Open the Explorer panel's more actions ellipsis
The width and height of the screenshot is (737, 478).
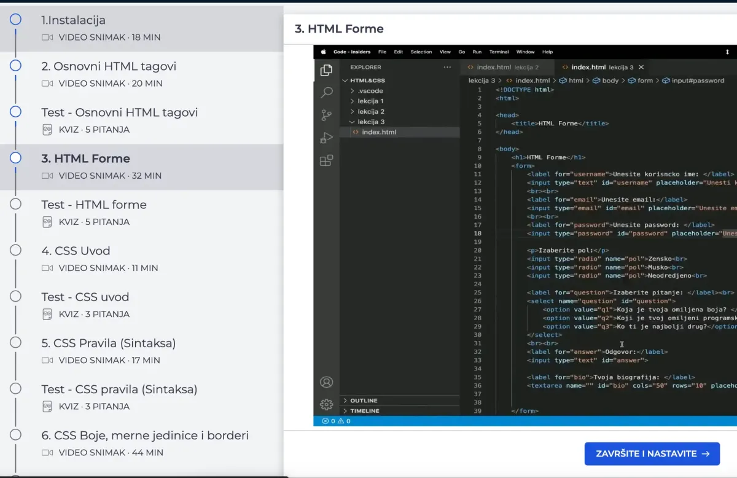click(x=447, y=67)
